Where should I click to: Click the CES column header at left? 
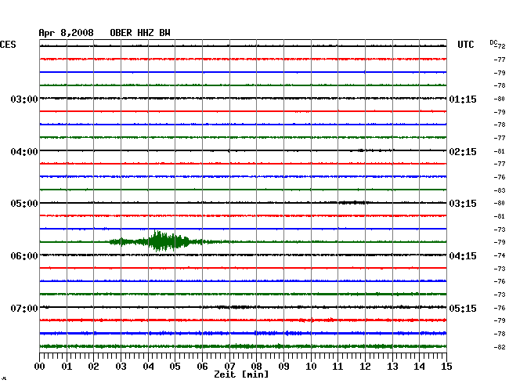[8, 45]
